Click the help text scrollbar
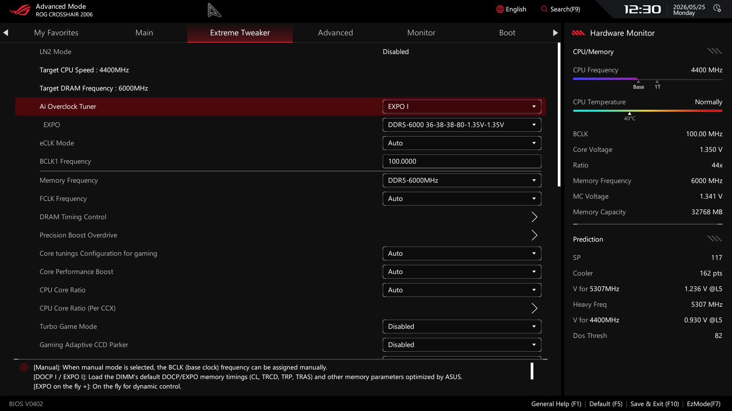The height and width of the screenshot is (411, 732). coord(532,371)
